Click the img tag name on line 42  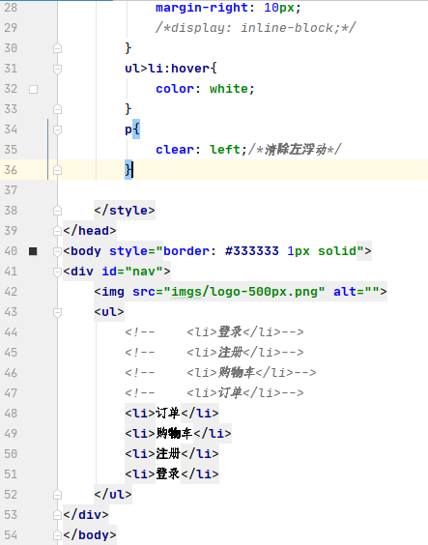(113, 292)
